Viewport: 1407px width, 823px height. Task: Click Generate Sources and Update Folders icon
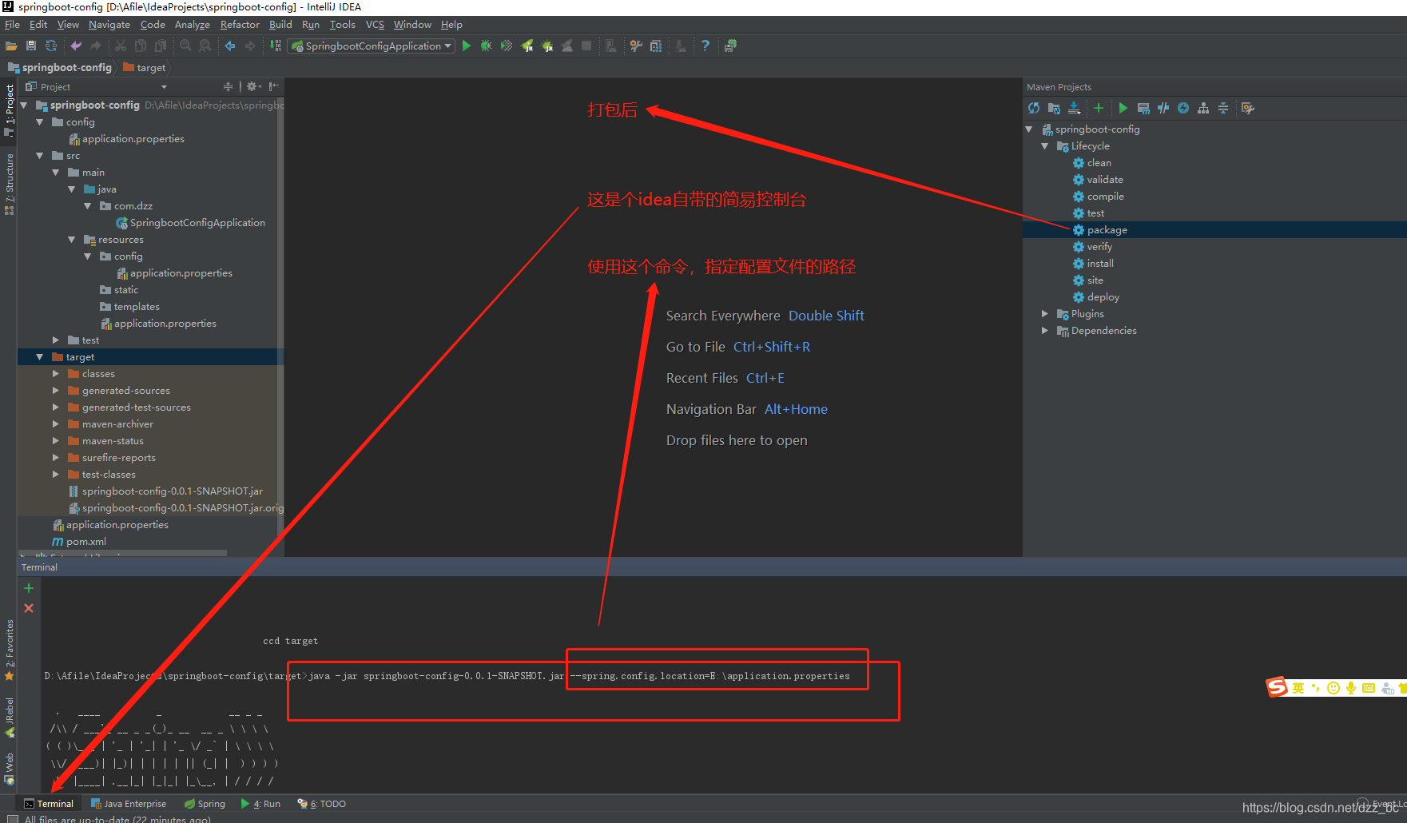coord(1054,108)
